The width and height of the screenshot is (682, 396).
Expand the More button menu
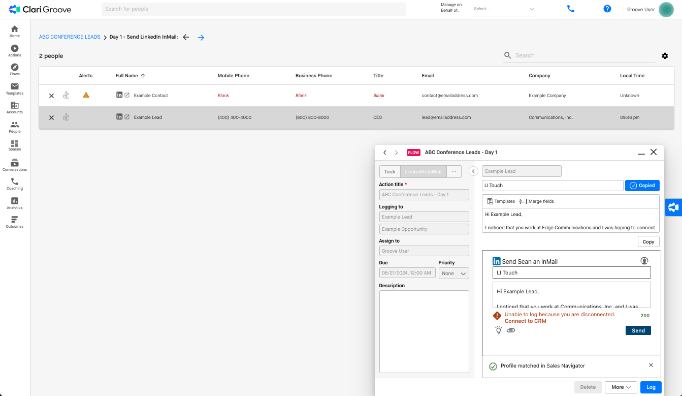(x=621, y=387)
